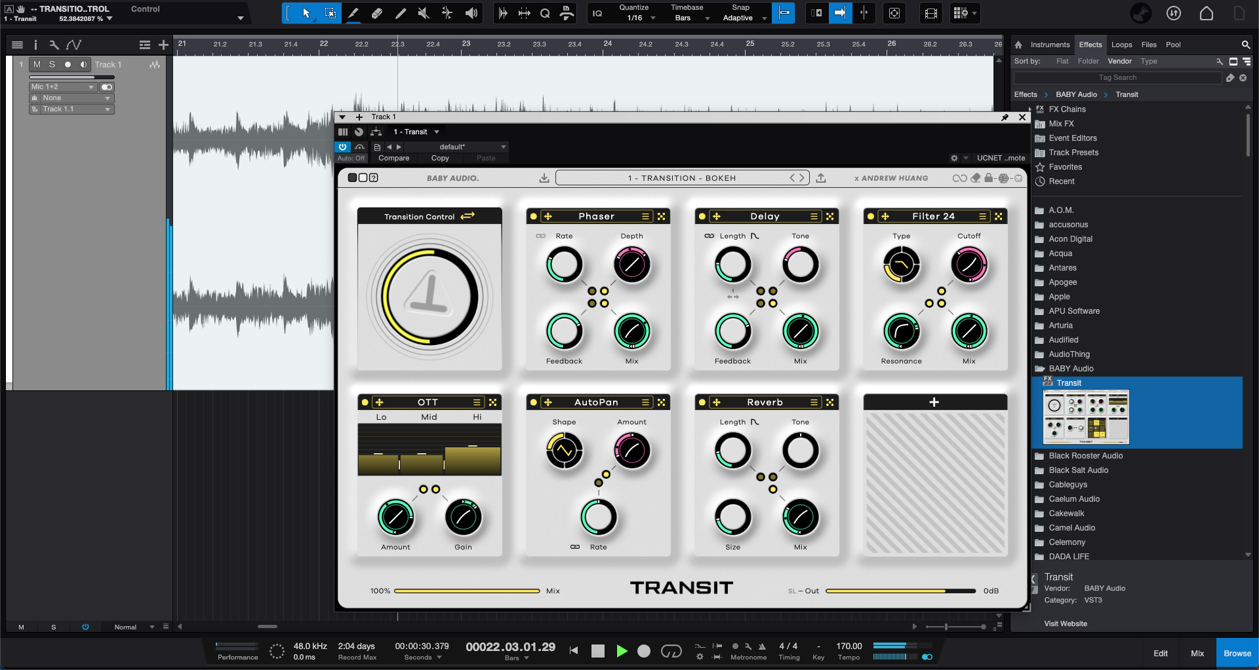Open the Reverb module menu icon
The image size is (1259, 670).
click(814, 402)
